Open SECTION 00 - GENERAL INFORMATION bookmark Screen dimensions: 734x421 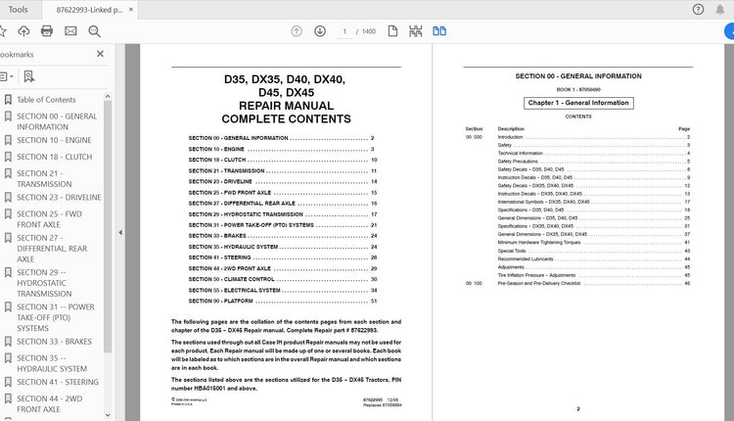pyautogui.click(x=57, y=121)
